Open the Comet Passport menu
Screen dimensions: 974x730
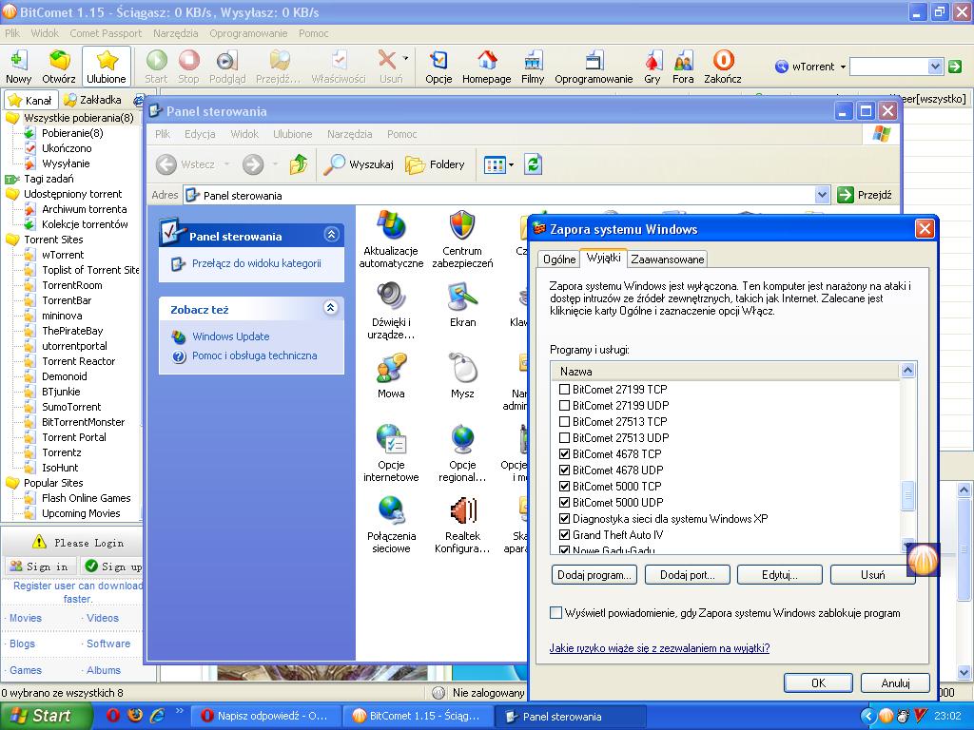(x=106, y=33)
